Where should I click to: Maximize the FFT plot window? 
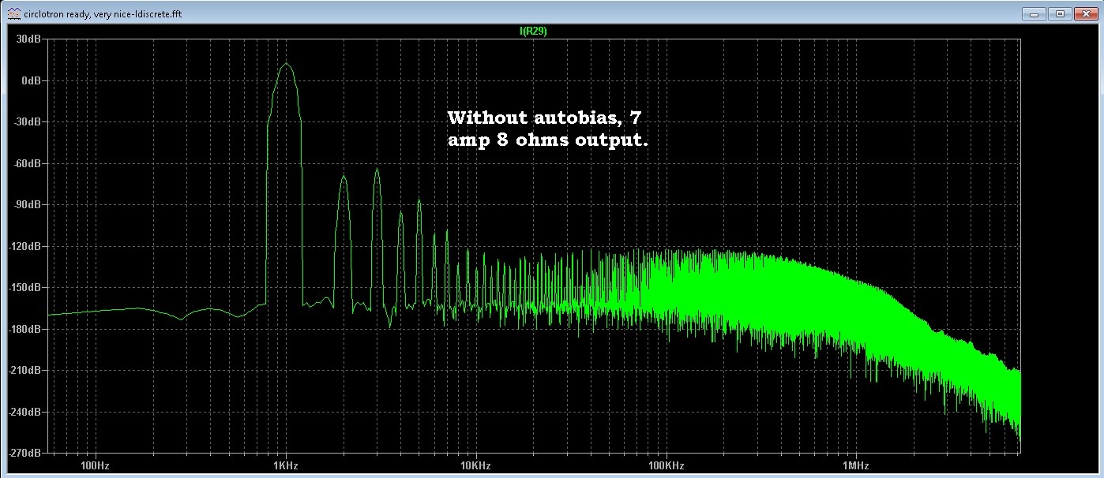pyautogui.click(x=1059, y=13)
